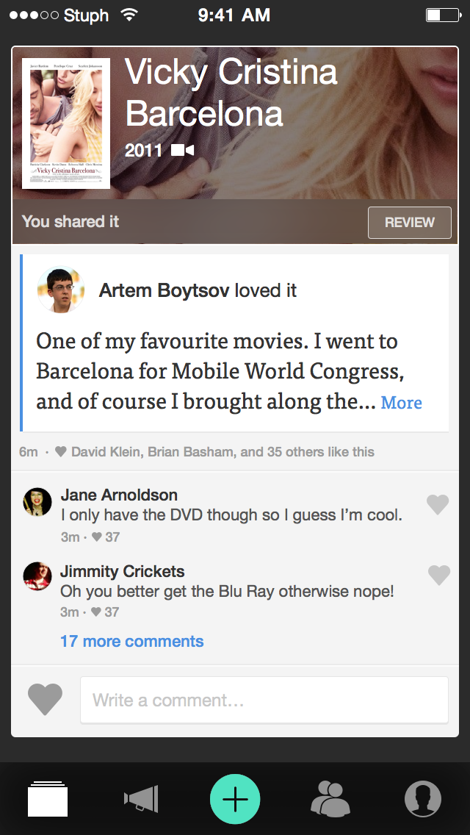Expand 17 more comments
The width and height of the screenshot is (470, 835).
pyautogui.click(x=131, y=642)
